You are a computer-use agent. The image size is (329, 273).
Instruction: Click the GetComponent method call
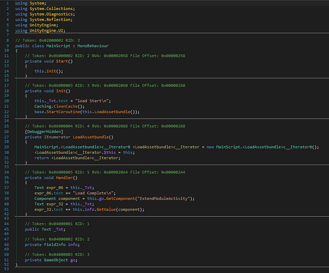click(120, 199)
